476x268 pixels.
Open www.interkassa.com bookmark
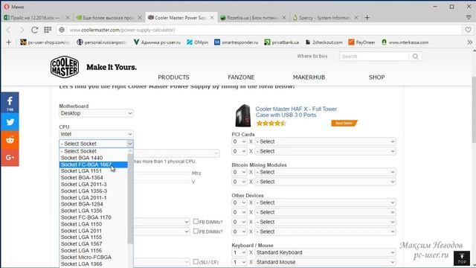(x=405, y=42)
